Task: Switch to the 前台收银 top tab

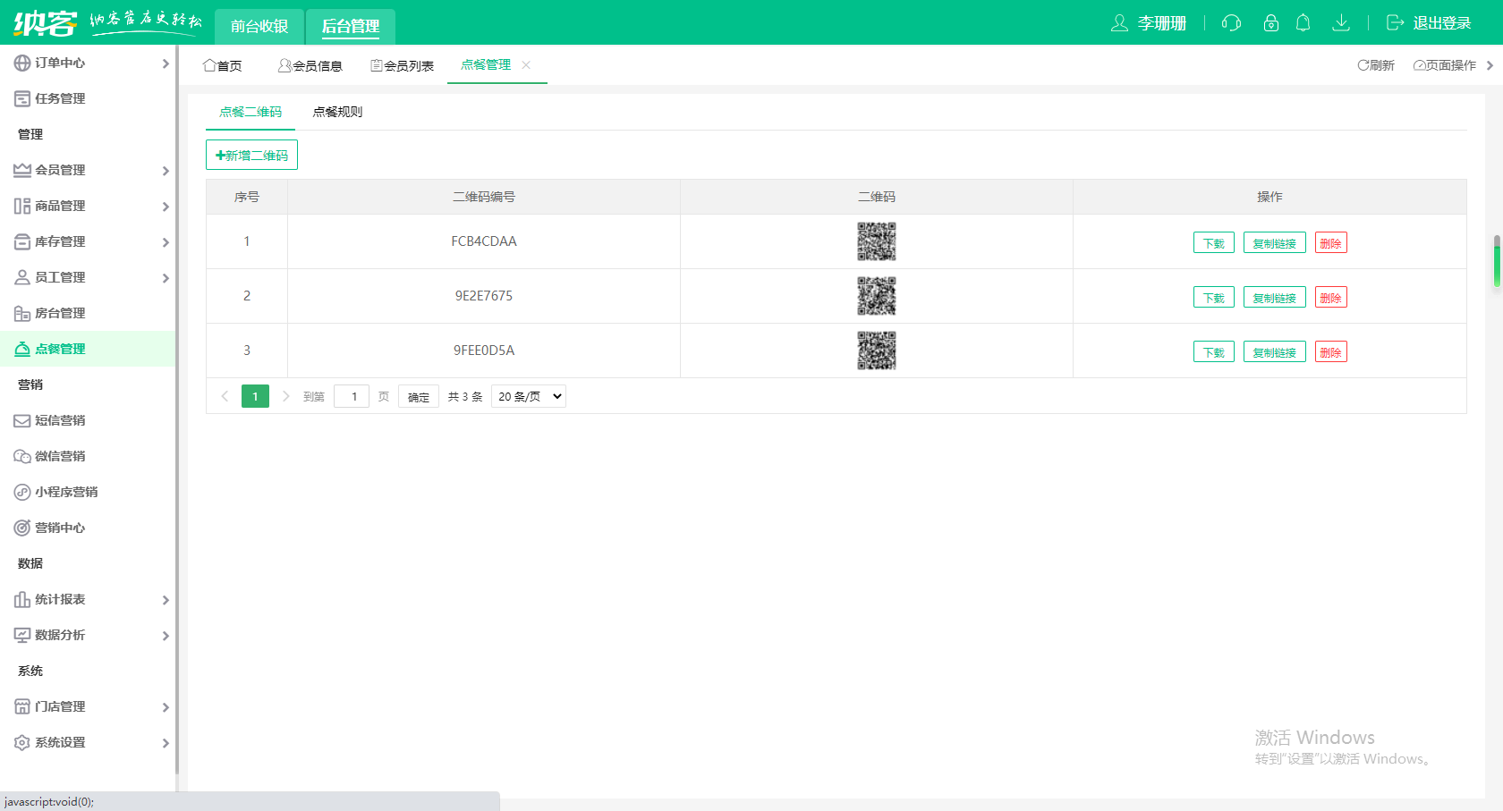Action: click(259, 26)
